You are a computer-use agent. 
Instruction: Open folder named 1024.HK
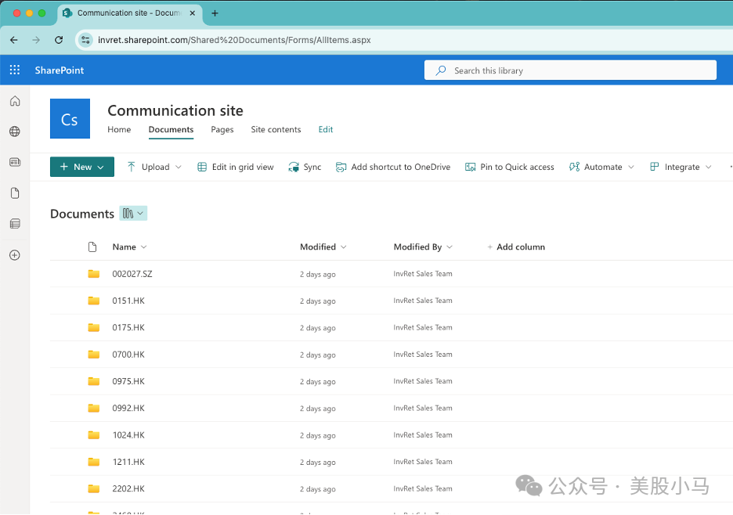(128, 435)
